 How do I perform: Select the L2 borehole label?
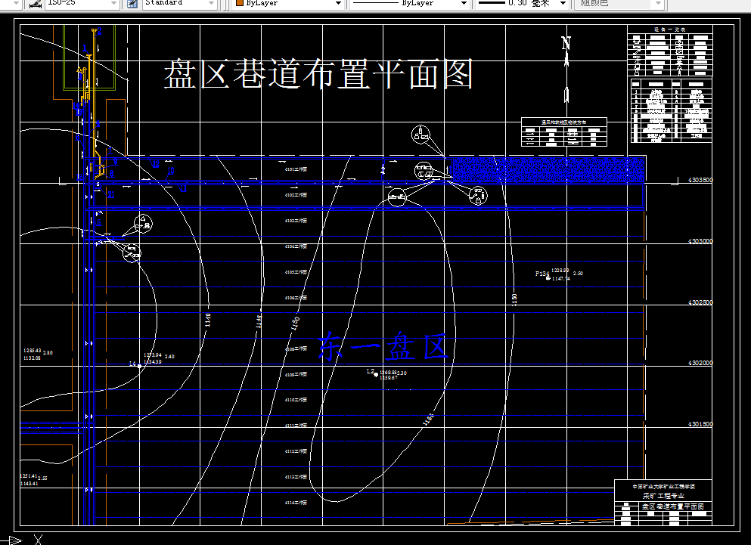371,372
